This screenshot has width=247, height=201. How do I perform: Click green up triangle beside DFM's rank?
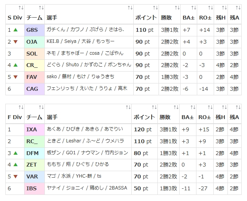tap(15, 153)
